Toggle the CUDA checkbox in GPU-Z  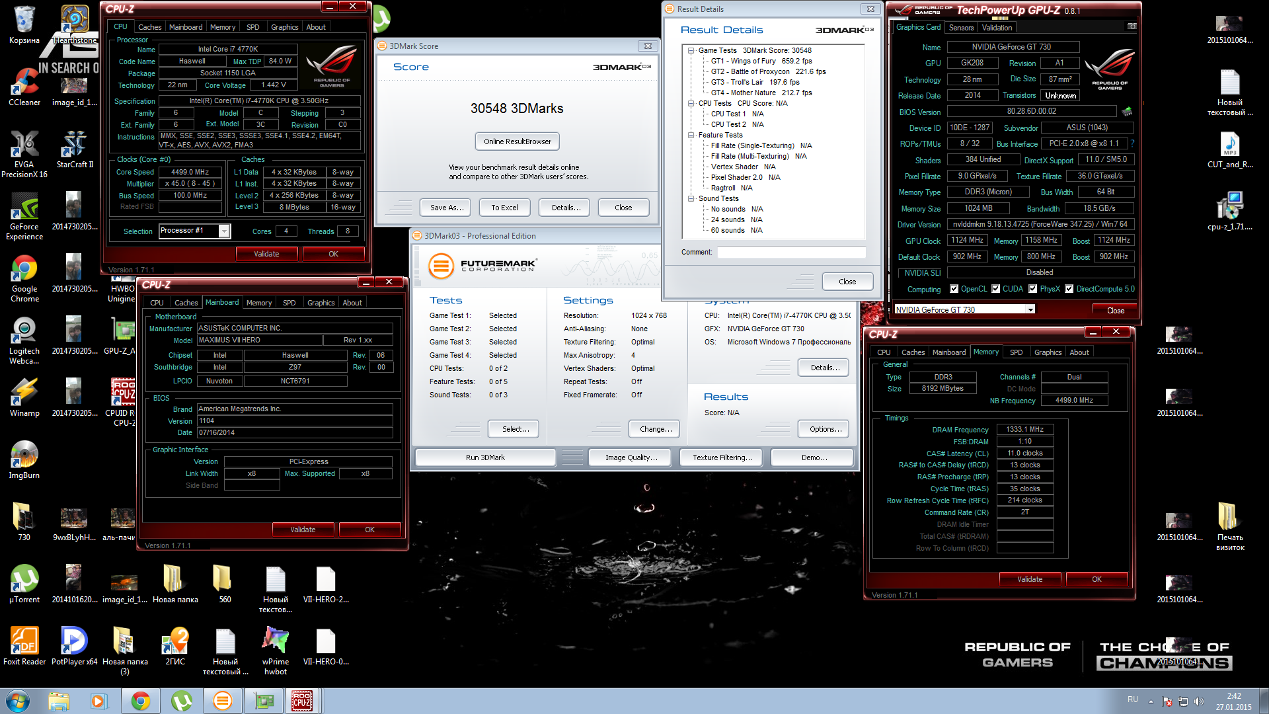pyautogui.click(x=995, y=289)
